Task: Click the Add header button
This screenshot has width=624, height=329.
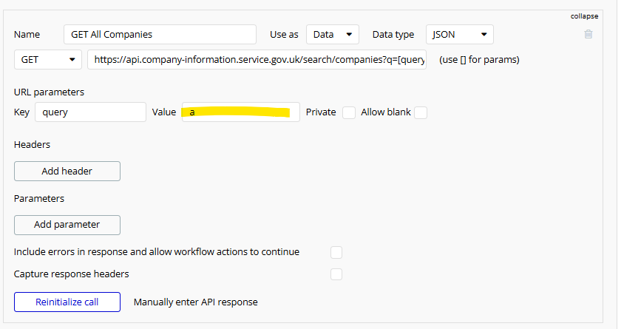Action: coord(67,171)
